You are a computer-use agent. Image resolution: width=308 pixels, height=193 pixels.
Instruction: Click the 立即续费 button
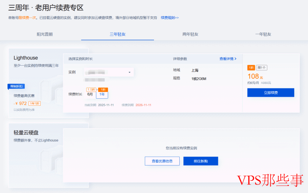270,92
